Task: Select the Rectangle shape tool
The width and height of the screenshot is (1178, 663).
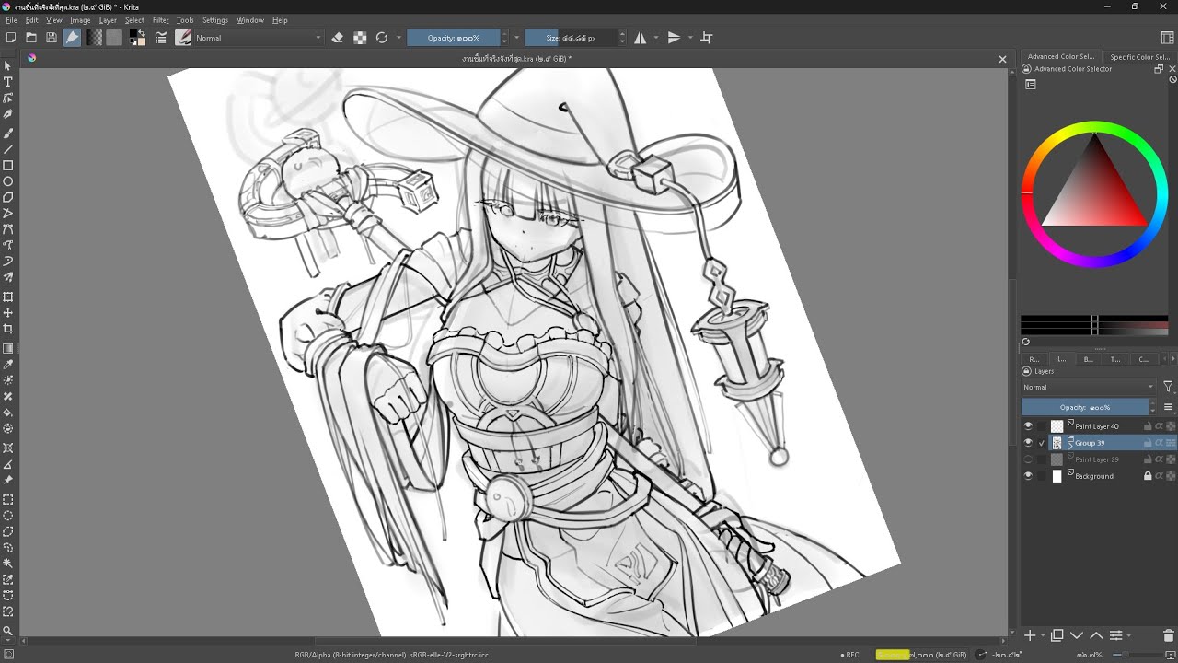Action: pos(8,166)
